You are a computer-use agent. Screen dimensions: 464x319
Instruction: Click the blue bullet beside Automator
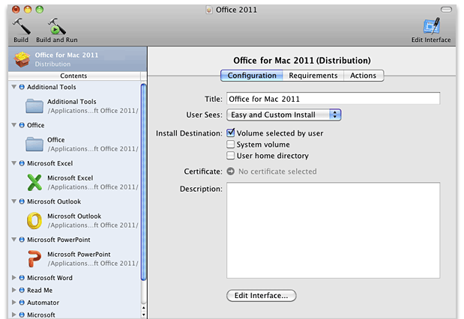pos(22,303)
